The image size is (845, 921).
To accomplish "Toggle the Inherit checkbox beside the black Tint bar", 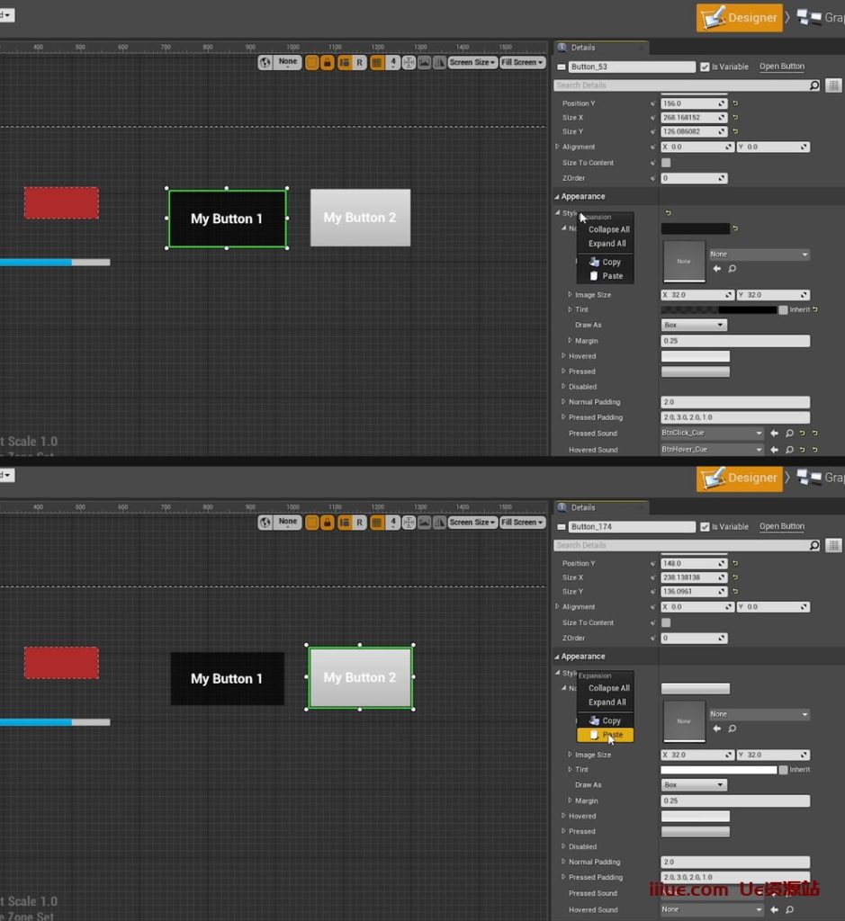I will click(x=783, y=309).
